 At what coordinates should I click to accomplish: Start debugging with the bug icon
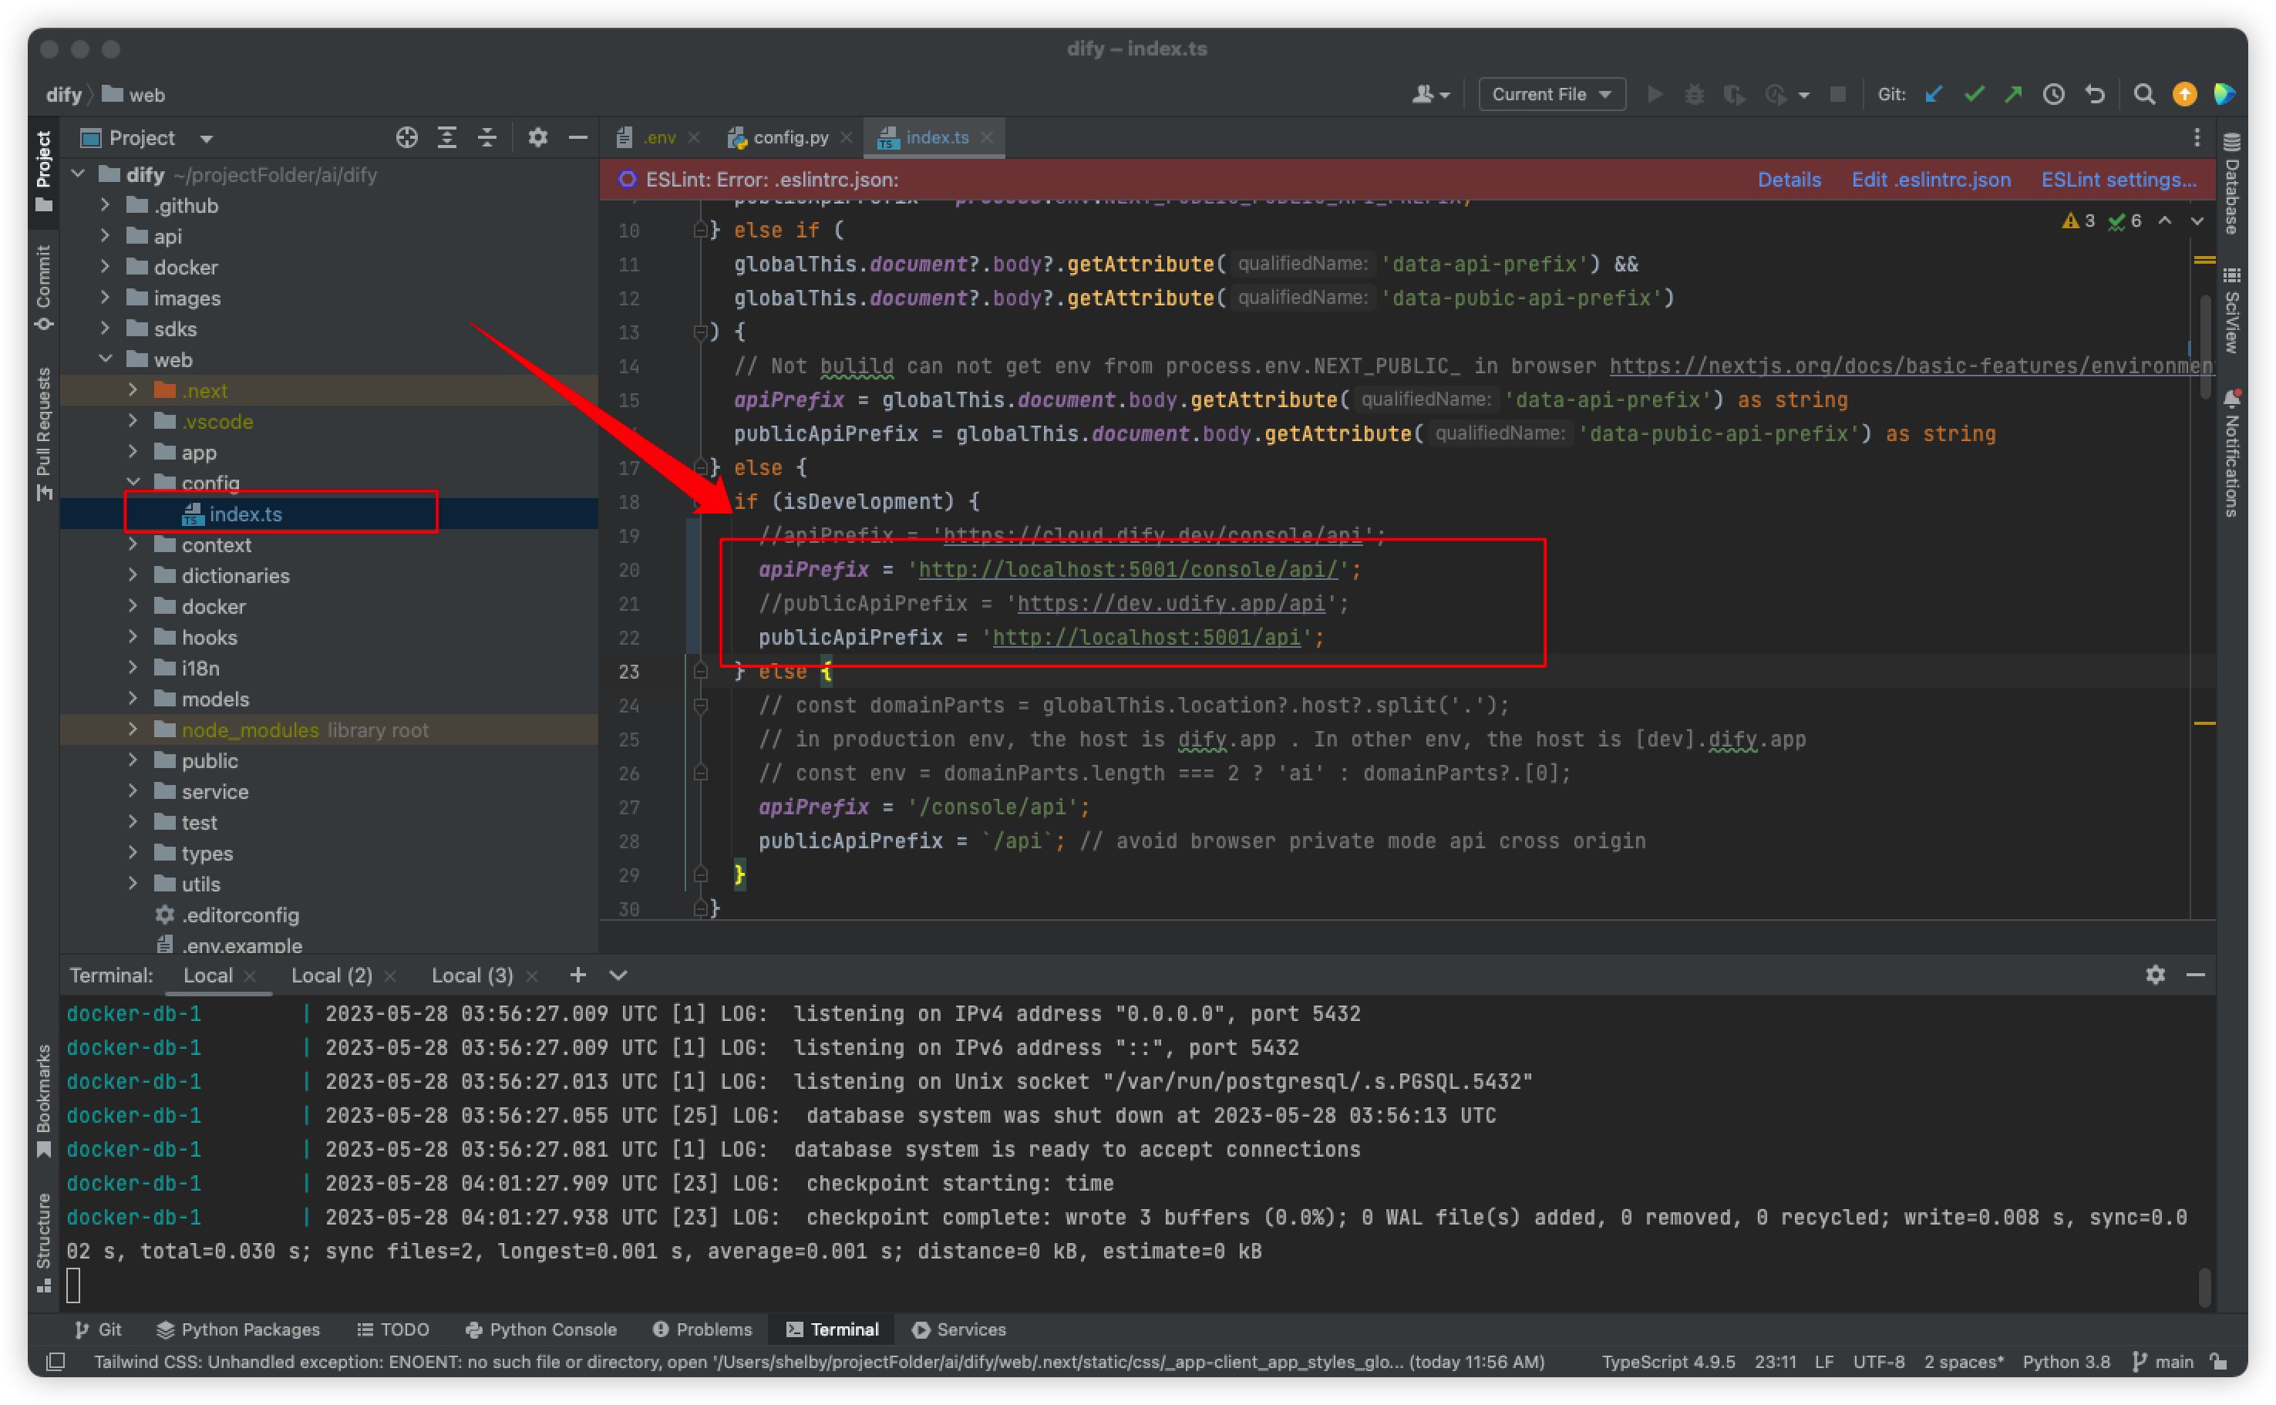(x=1695, y=94)
